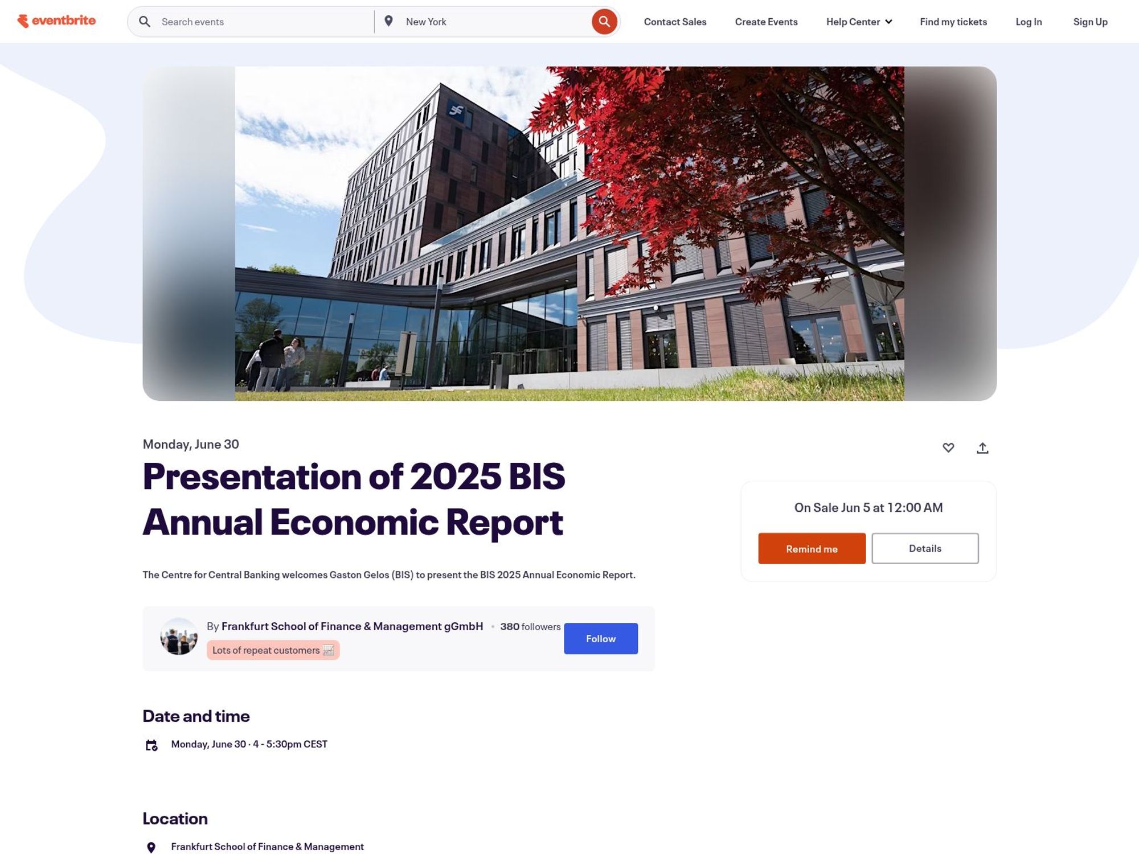Click the Date and time heading

pos(196,716)
